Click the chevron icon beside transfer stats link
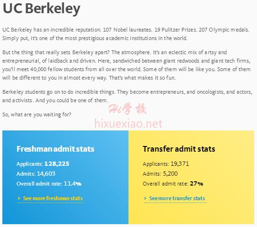This screenshot has height=227, width=257. point(145,198)
